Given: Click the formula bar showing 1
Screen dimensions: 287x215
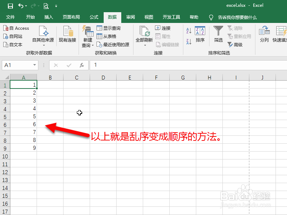Looking at the screenshot, I should 188,65.
